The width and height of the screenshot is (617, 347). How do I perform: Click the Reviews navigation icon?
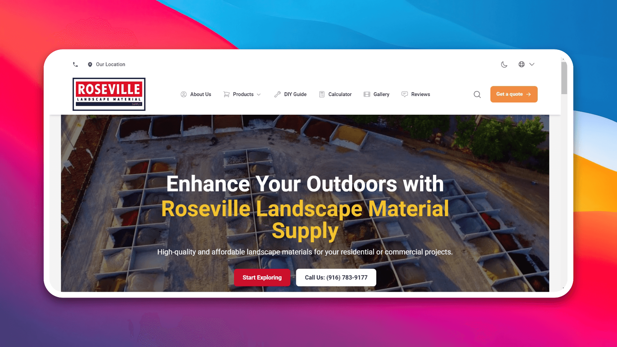404,94
